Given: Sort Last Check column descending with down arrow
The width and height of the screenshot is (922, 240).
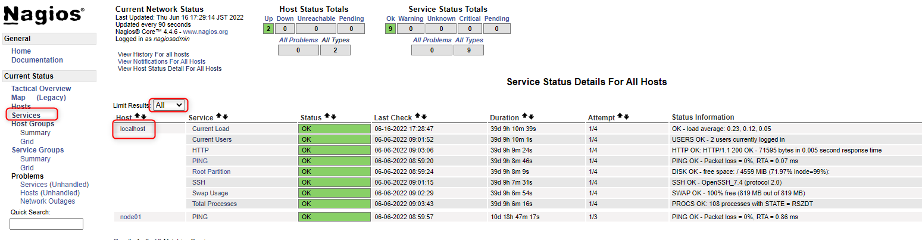Looking at the screenshot, I should [423, 117].
